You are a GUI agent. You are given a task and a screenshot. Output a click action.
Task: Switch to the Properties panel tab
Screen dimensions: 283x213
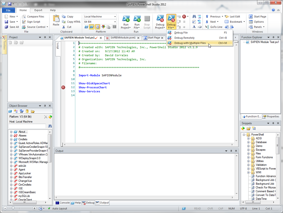[271, 116]
